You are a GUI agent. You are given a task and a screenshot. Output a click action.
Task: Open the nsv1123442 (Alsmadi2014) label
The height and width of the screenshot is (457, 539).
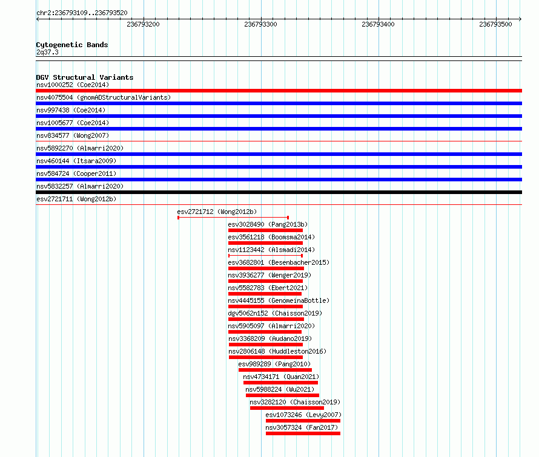click(271, 250)
